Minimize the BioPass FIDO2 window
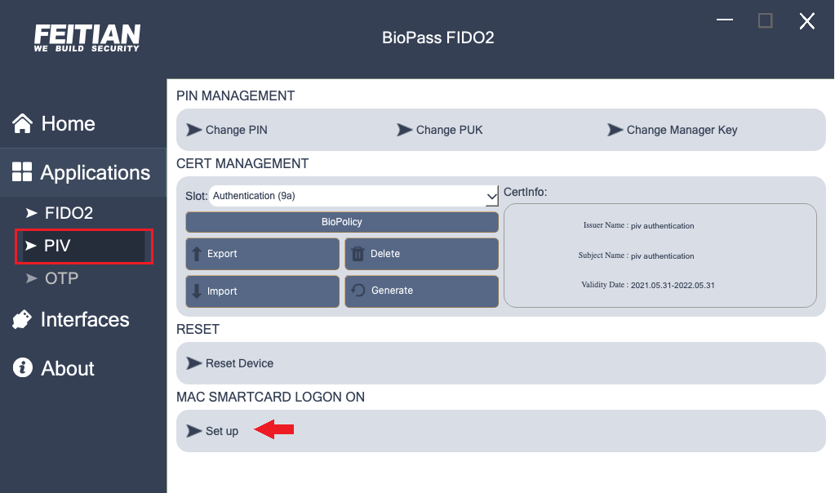This screenshot has width=835, height=493. (724, 20)
